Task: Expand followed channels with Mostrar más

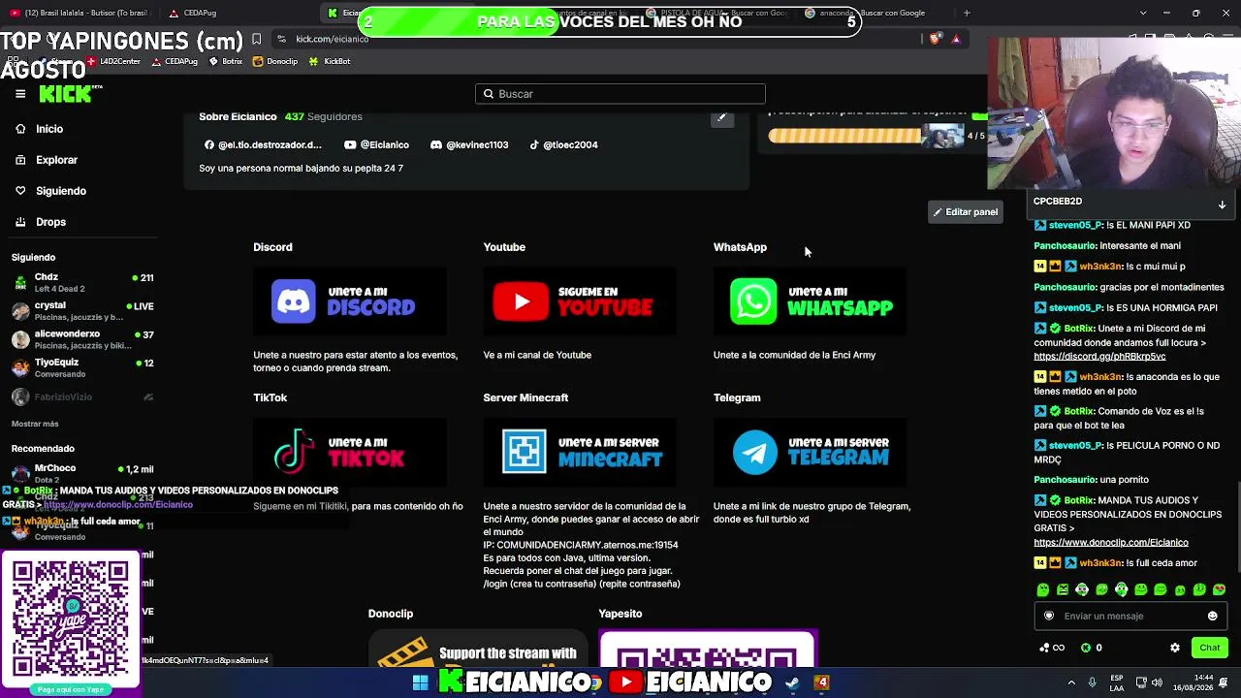Action: (35, 424)
